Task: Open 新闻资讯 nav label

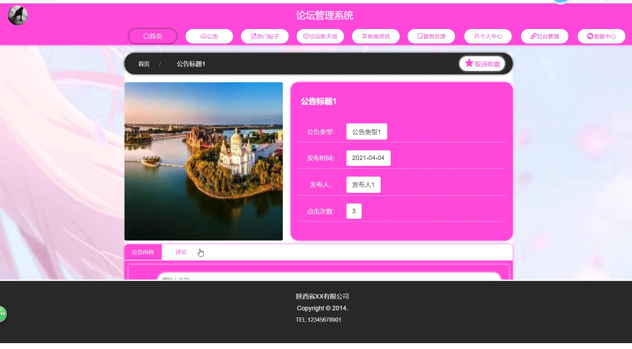Action: coord(379,37)
